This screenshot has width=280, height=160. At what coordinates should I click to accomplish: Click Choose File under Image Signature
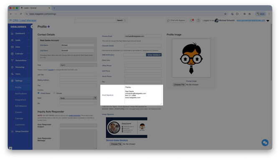116,144
